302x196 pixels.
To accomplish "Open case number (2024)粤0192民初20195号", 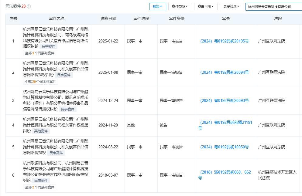I will pos(225,41).
